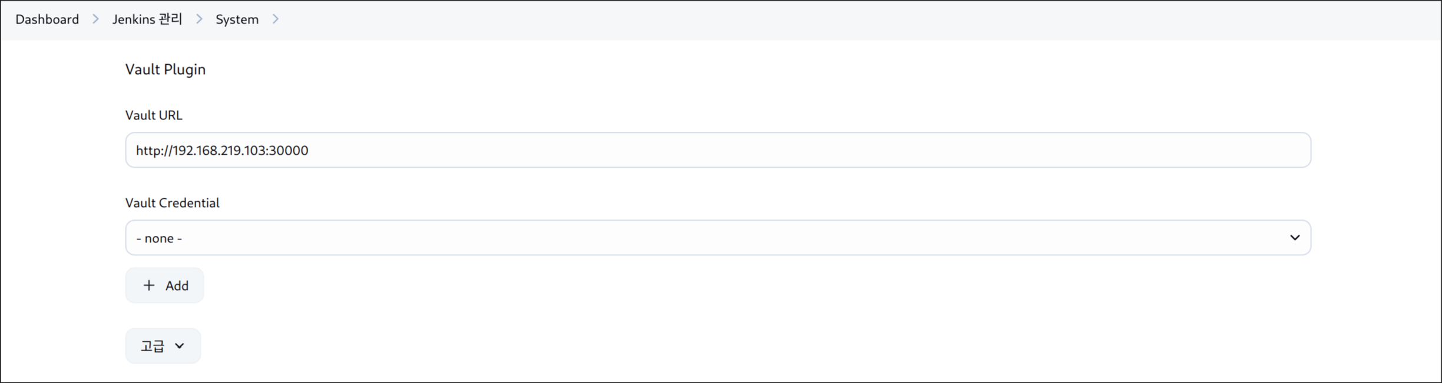The width and height of the screenshot is (1442, 383).
Task: Click the 'Add' text on the credential button
Action: [x=177, y=286]
